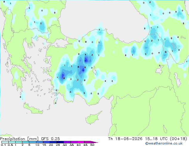Select the 5–10 mm legend color box
This screenshot has width=189, height=146.
pyautogui.click(x=32, y=142)
